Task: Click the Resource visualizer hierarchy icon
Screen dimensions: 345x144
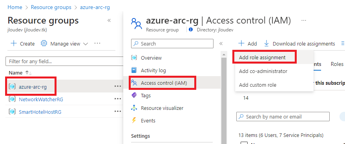Action: (x=134, y=108)
